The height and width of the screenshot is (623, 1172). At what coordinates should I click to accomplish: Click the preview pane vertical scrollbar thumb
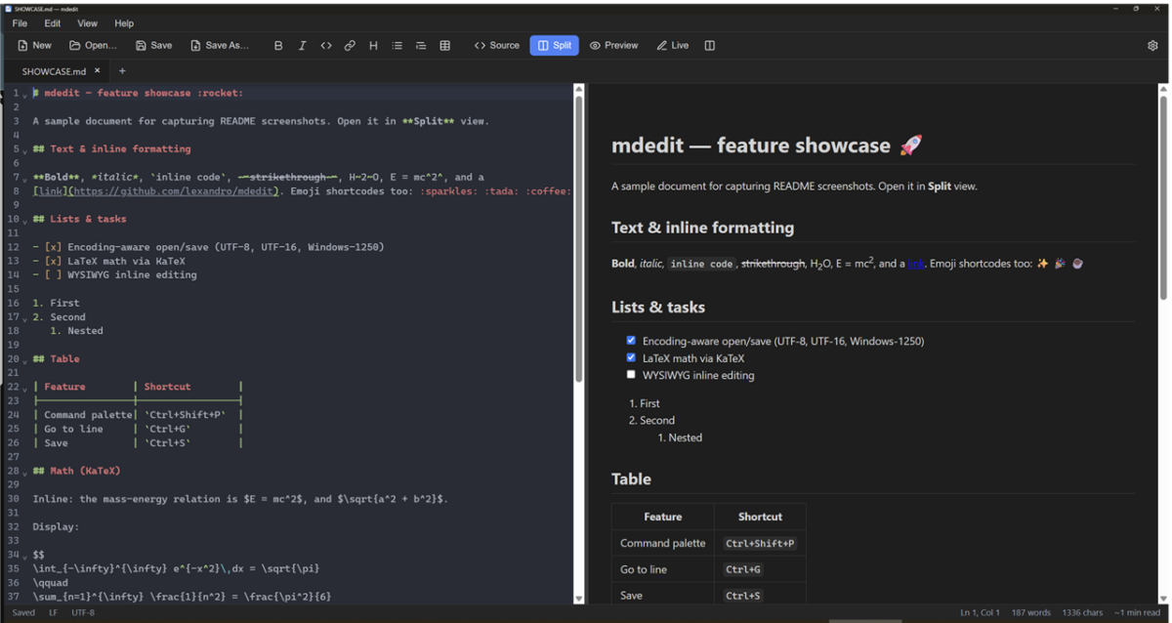tap(1163, 197)
